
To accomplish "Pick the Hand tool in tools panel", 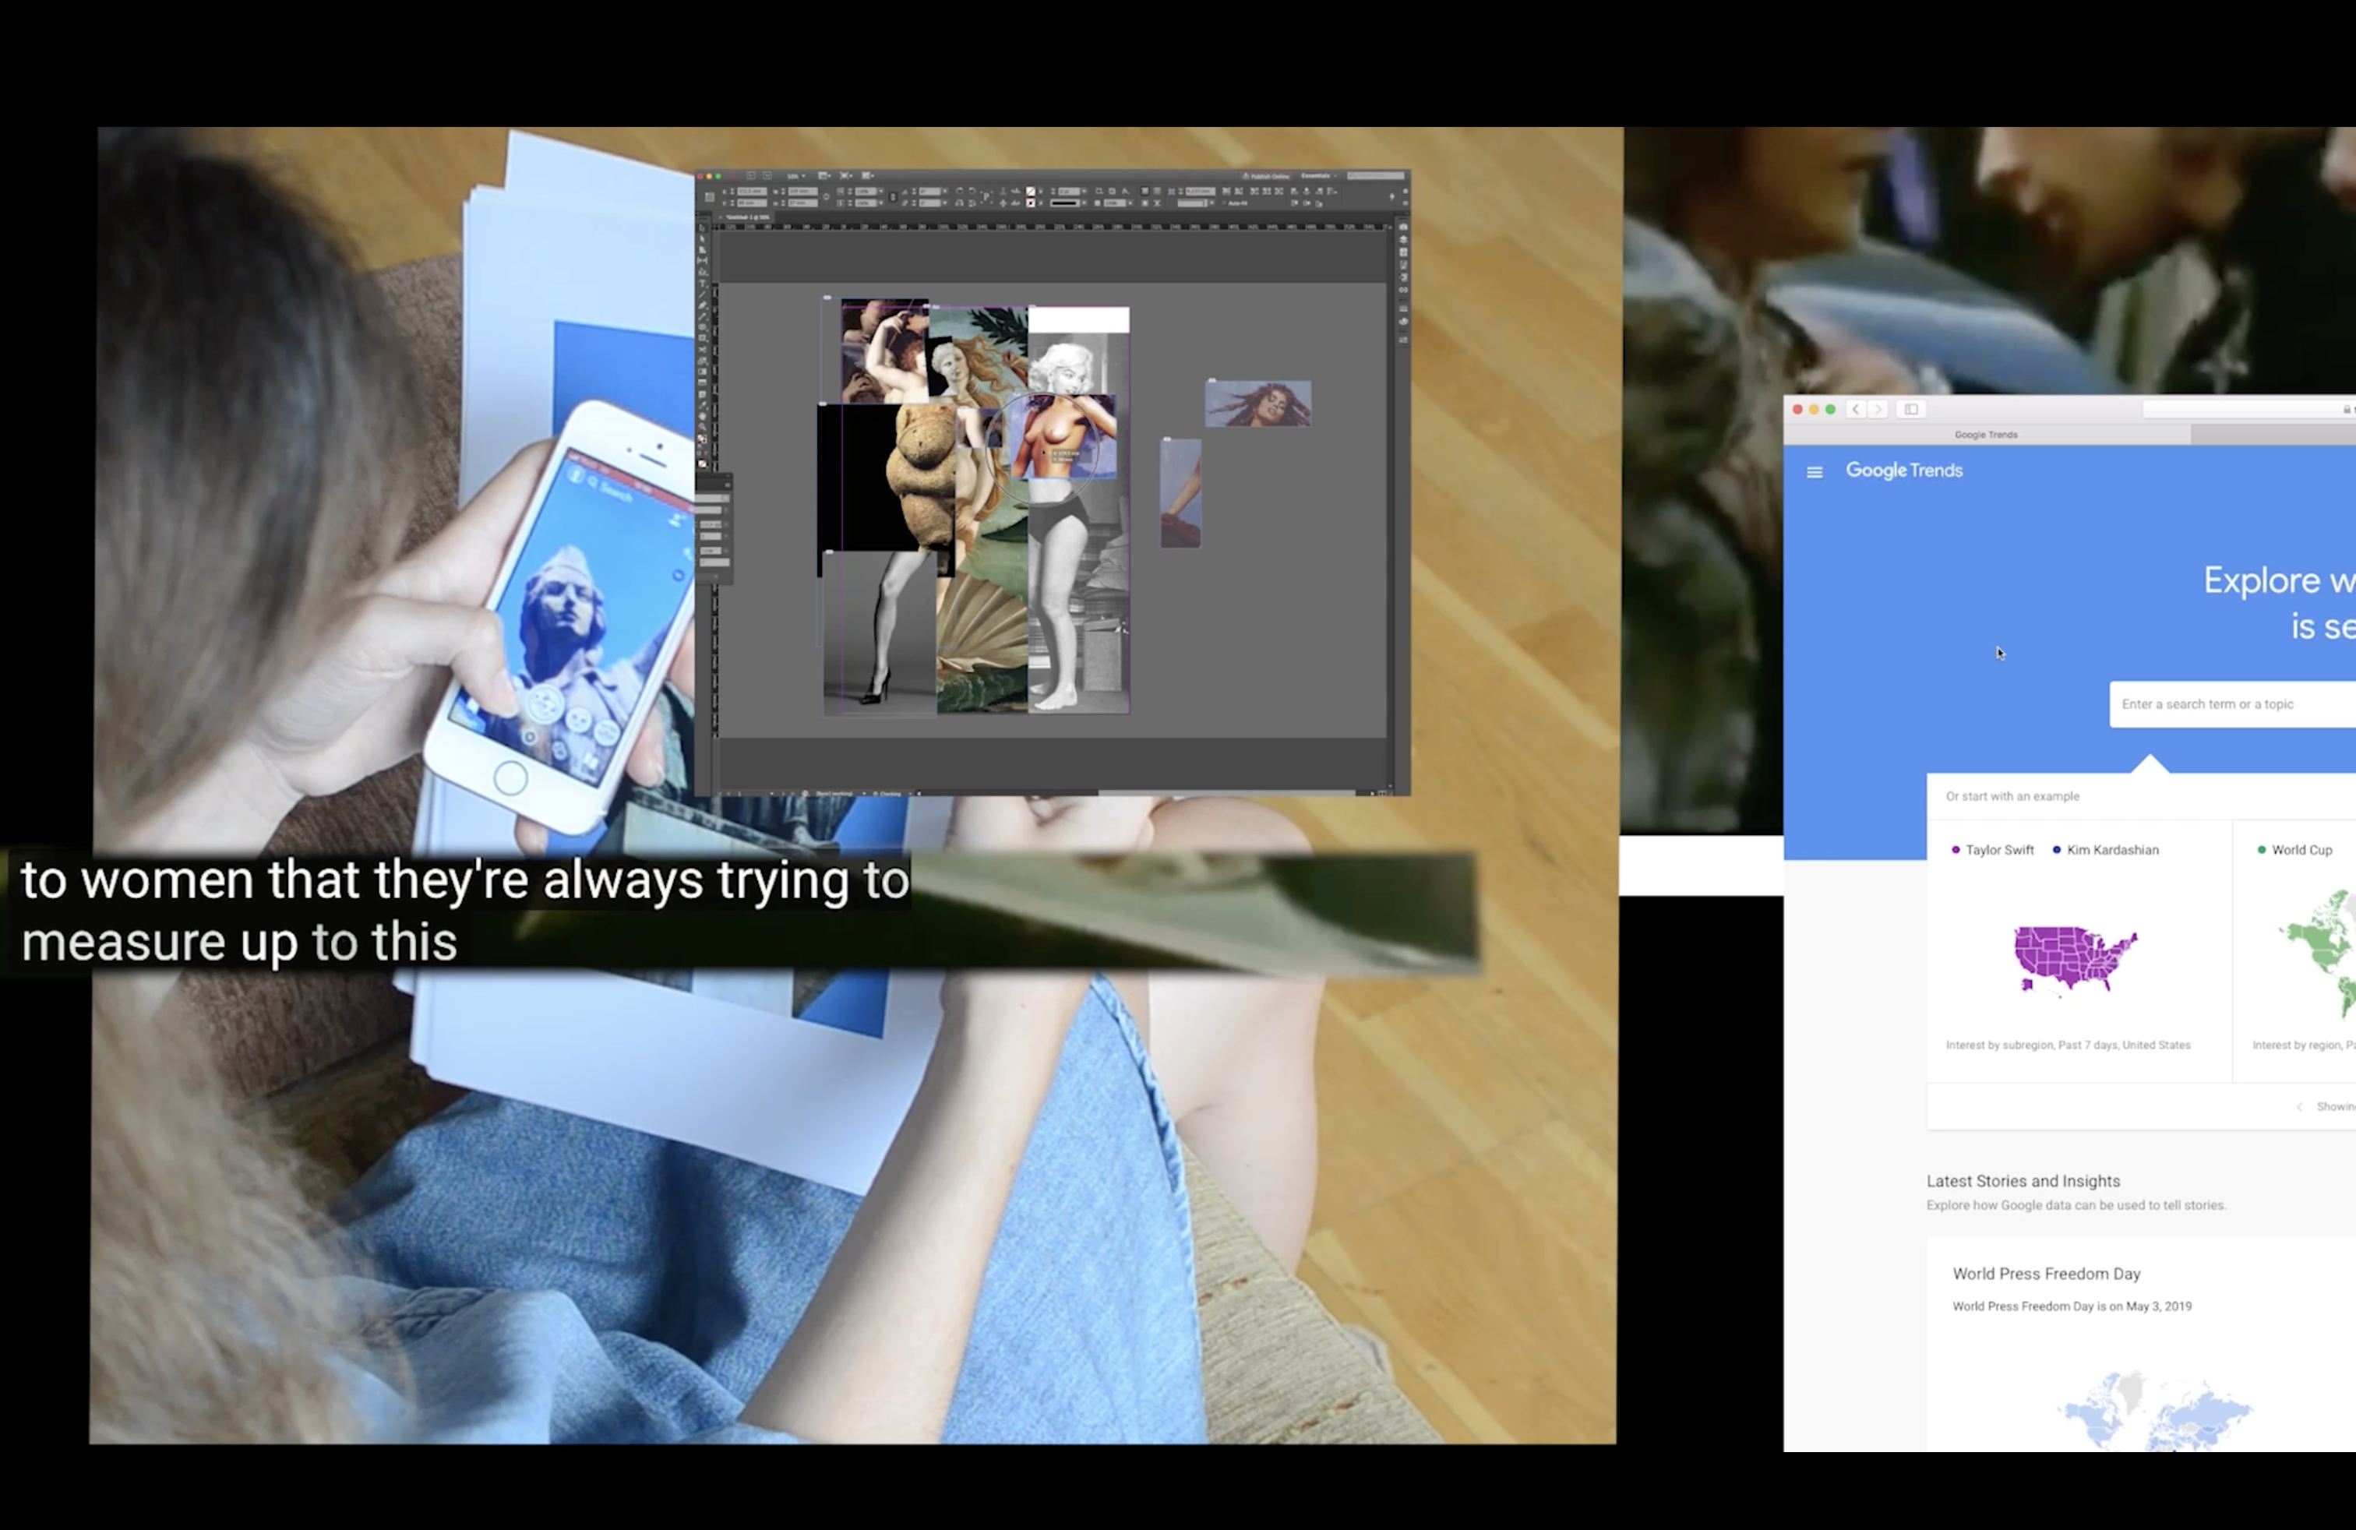I will point(703,417).
